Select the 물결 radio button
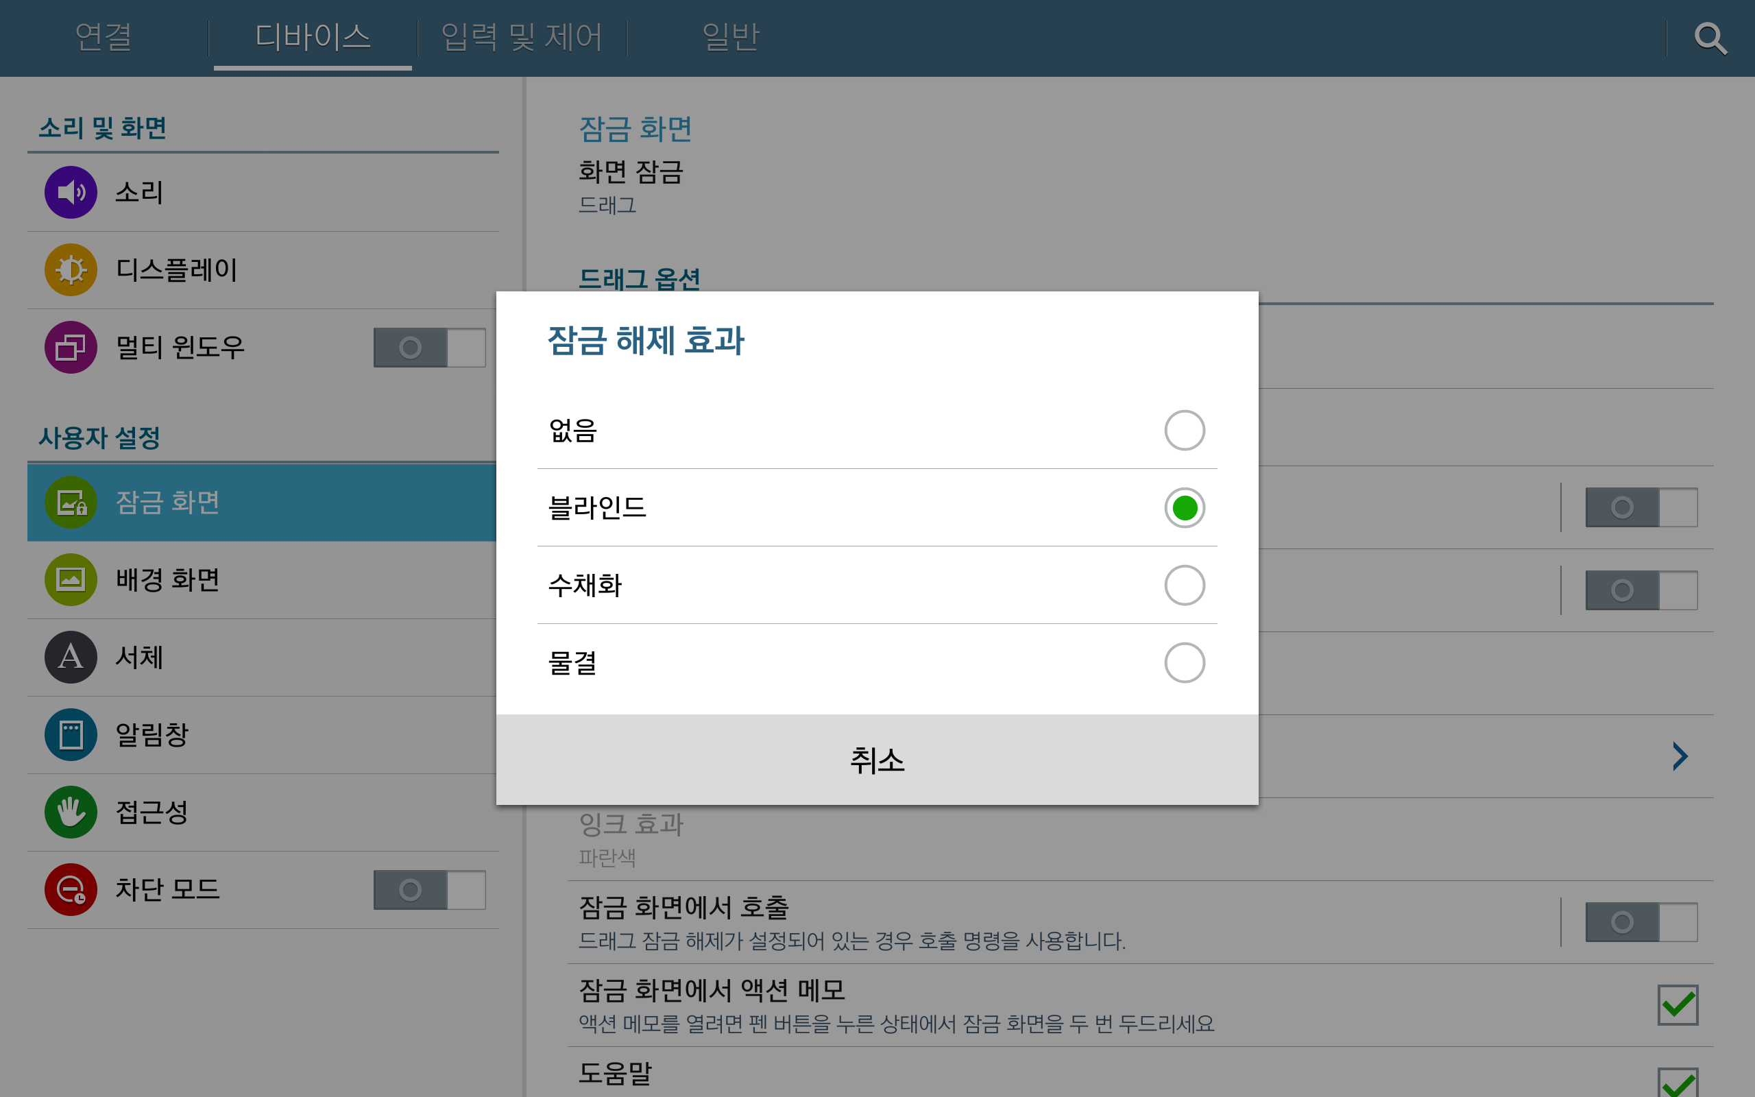This screenshot has width=1755, height=1097. [1184, 662]
